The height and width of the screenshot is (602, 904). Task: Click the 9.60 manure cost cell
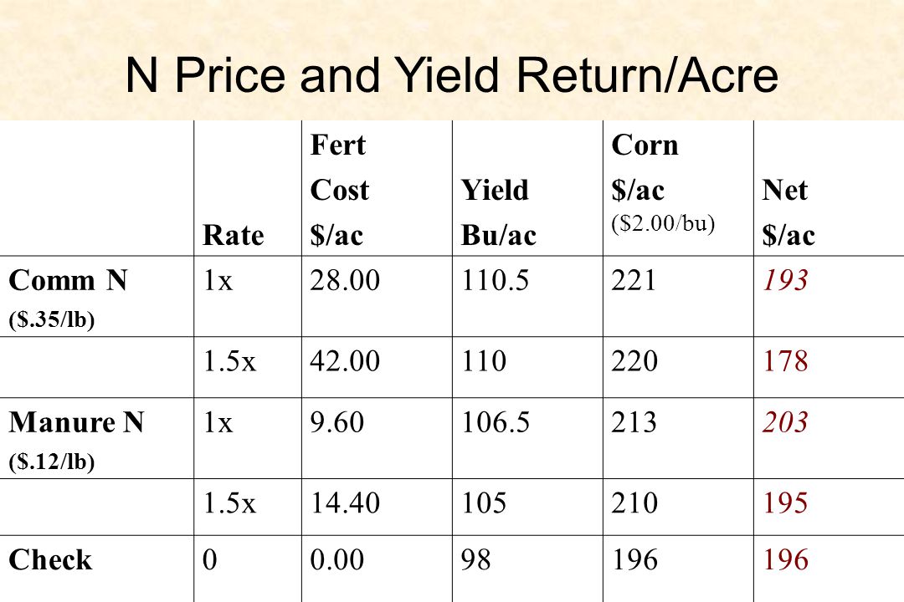[336, 422]
